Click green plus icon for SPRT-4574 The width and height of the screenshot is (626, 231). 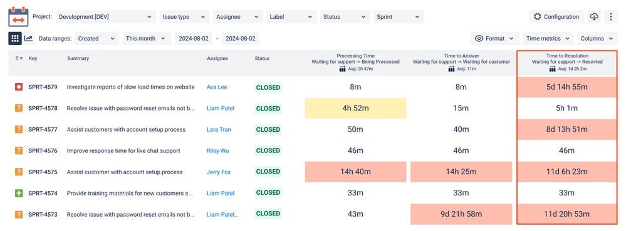click(18, 194)
